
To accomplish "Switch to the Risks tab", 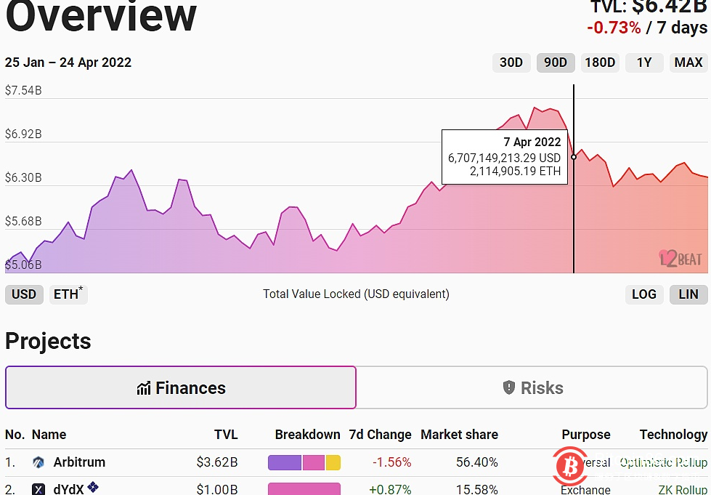I will click(x=533, y=387).
